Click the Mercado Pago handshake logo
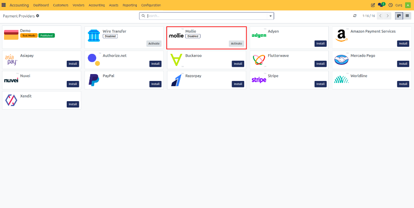Viewport: 414px width, 208px height. pos(341,60)
